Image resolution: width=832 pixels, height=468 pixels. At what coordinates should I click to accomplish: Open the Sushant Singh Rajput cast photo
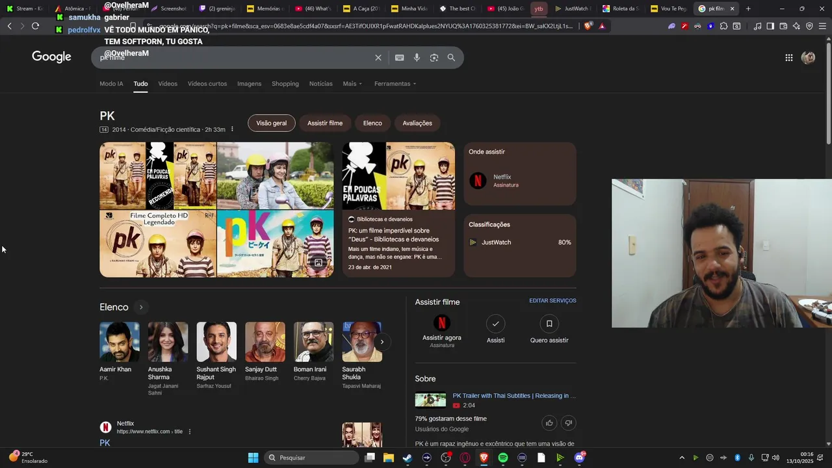click(x=216, y=342)
